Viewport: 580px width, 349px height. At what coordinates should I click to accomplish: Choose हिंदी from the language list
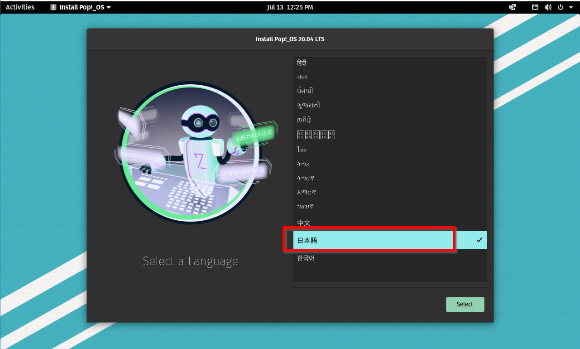390,63
